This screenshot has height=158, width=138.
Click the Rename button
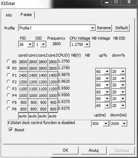(x=104, y=28)
